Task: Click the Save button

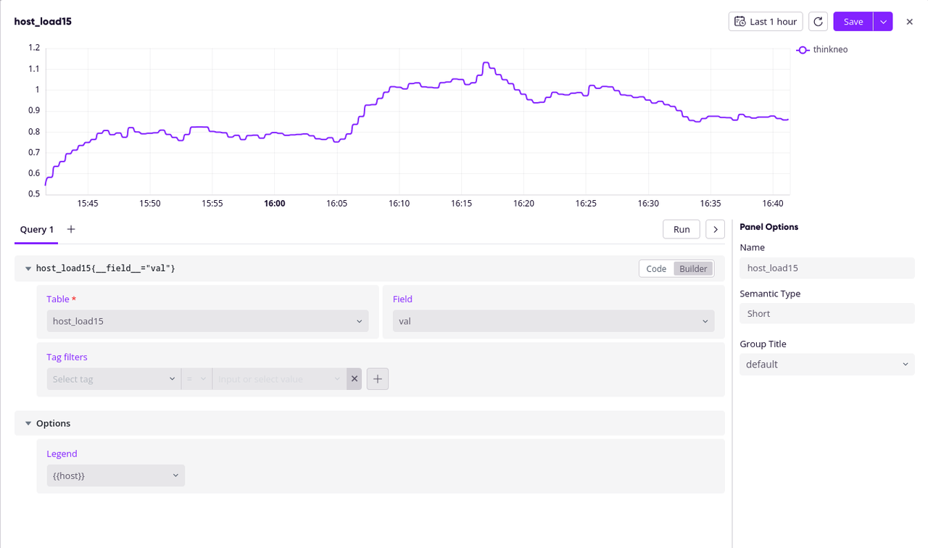Action: tap(853, 22)
